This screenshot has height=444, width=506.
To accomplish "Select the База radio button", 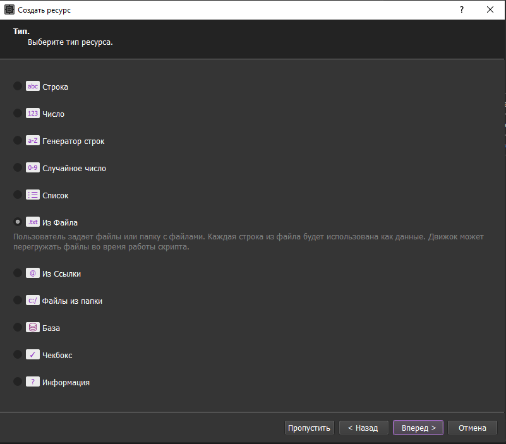I will click(18, 328).
